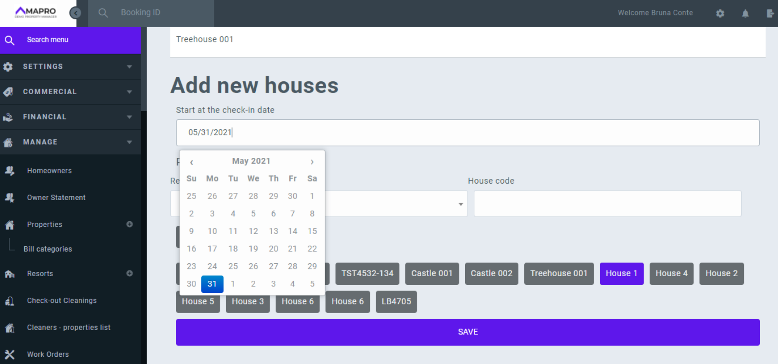Viewport: 778px width, 364px height.
Task: Toggle the Treehouse 001 house chip
Action: tap(558, 273)
